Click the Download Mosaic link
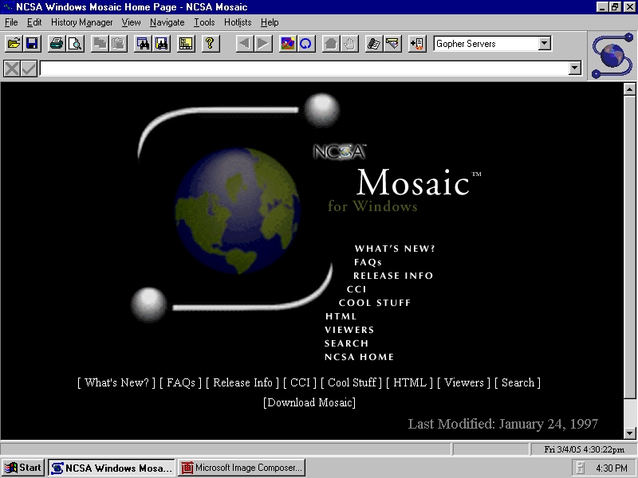 point(309,402)
